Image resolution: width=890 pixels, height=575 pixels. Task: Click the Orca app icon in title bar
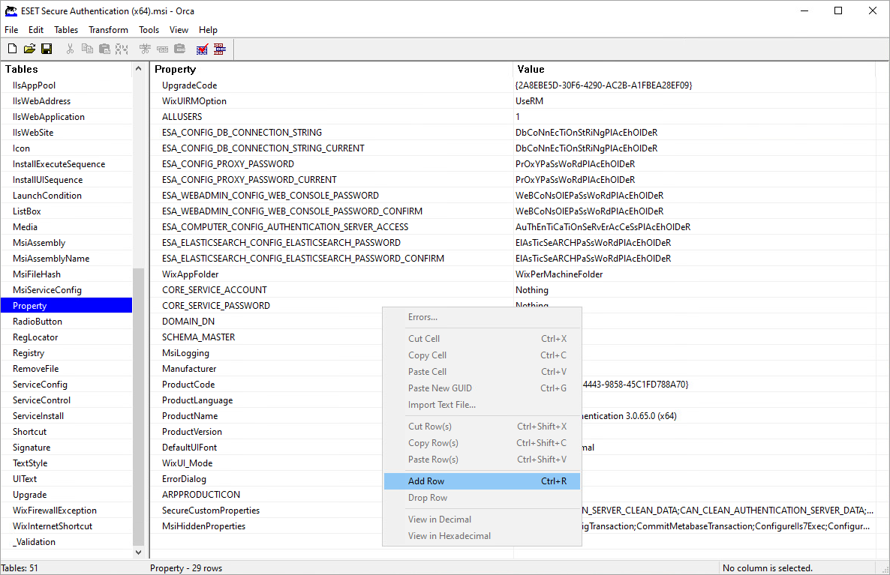pos(11,10)
